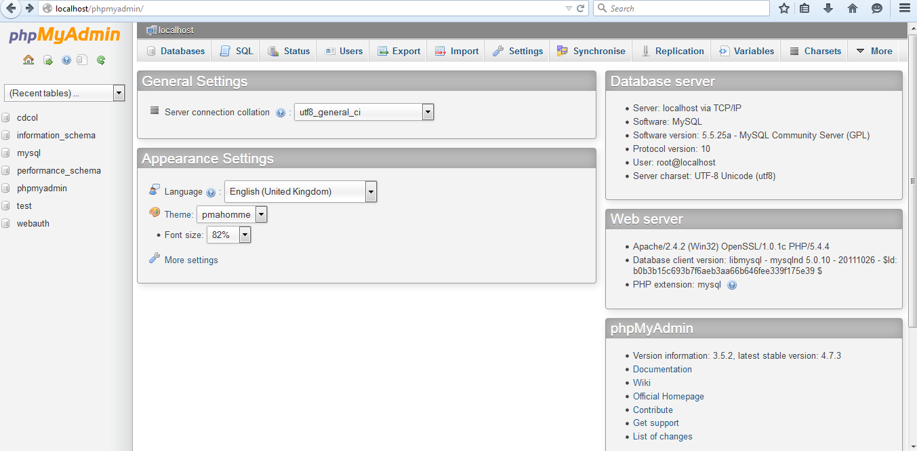This screenshot has width=917, height=451.
Task: Open the Font size dropdown at 82%
Action: pyautogui.click(x=229, y=235)
